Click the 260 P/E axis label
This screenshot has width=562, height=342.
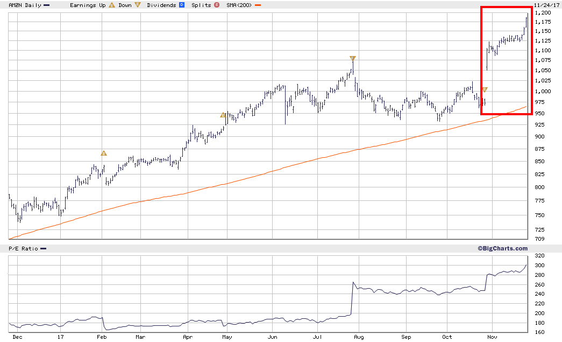pos(540,285)
